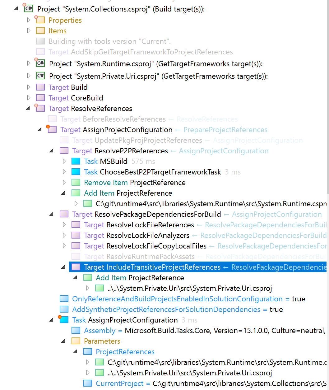Expand the System.Runtime.csproj project node
The height and width of the screenshot is (390, 329).
(x=29, y=63)
